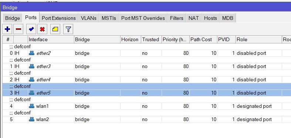Sort by the # column header
This screenshot has width=291, height=138.
8,39
